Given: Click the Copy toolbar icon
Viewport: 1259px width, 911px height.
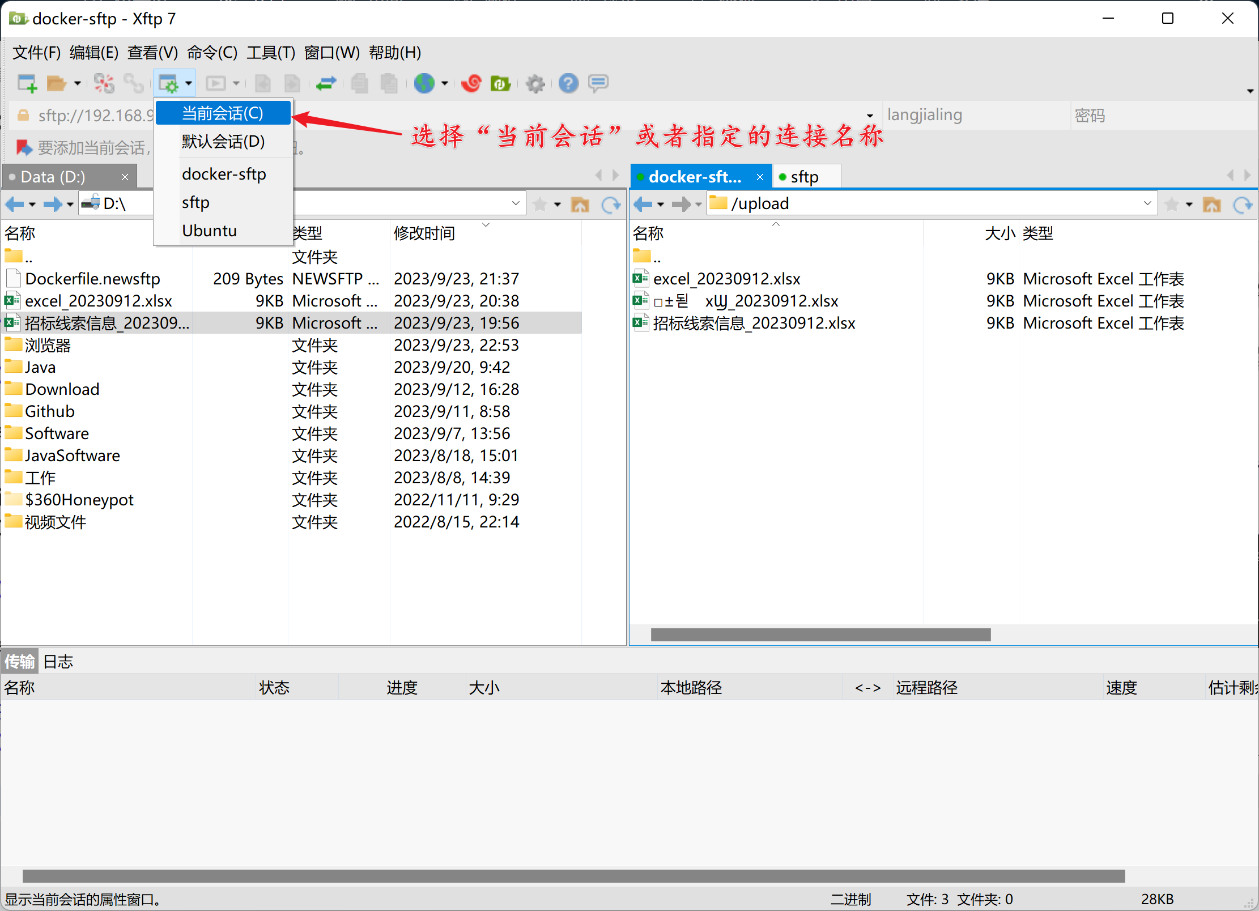Looking at the screenshot, I should point(360,84).
